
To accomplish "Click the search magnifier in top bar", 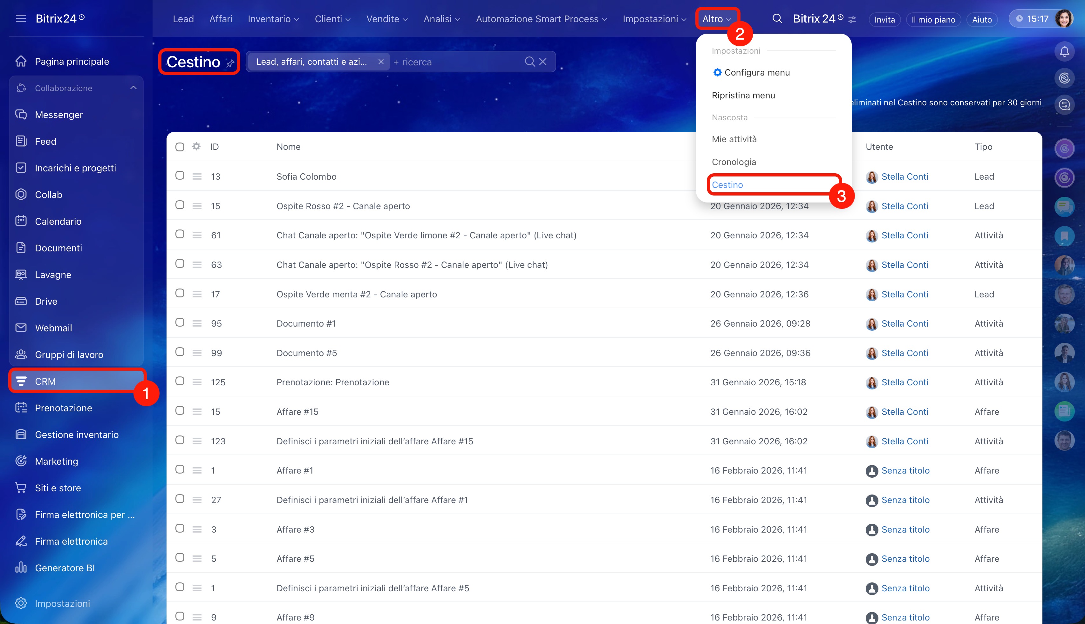I will (x=777, y=19).
